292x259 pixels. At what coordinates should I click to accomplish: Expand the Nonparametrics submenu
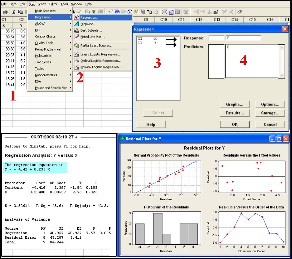(x=50, y=75)
